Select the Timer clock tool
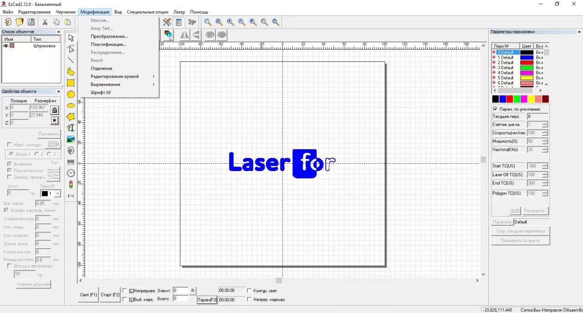Image resolution: width=583 pixels, height=313 pixels. (71, 173)
